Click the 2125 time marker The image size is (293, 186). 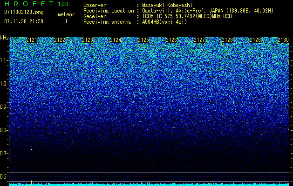pyautogui.click(x=143, y=40)
